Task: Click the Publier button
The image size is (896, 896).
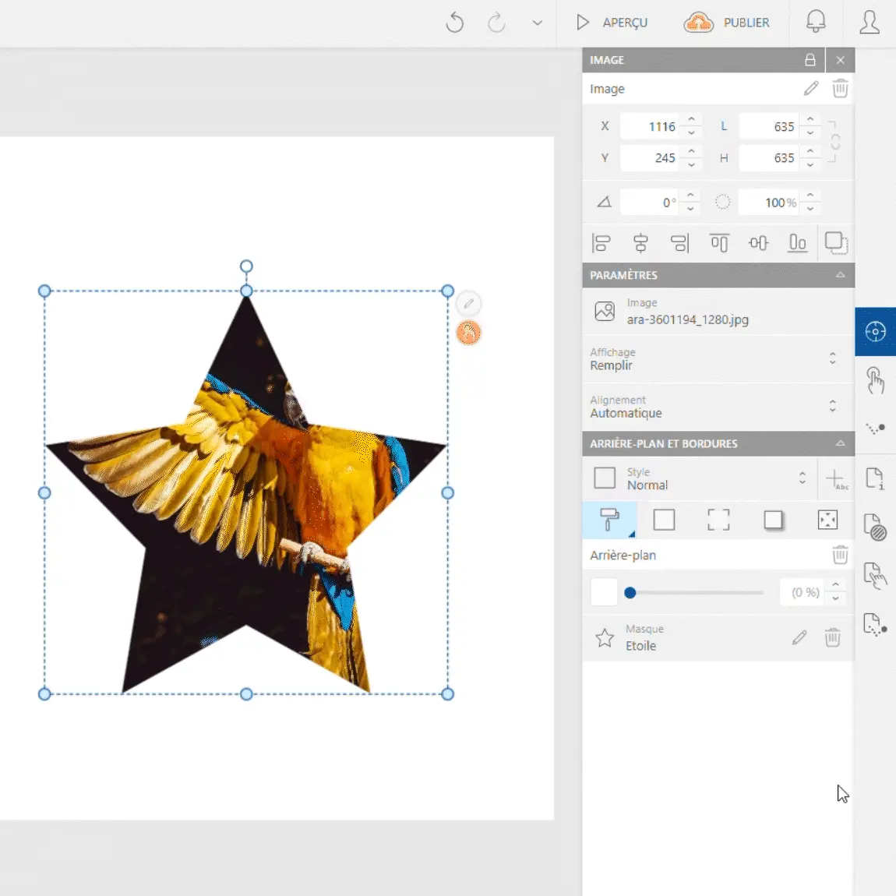Action: click(x=727, y=23)
